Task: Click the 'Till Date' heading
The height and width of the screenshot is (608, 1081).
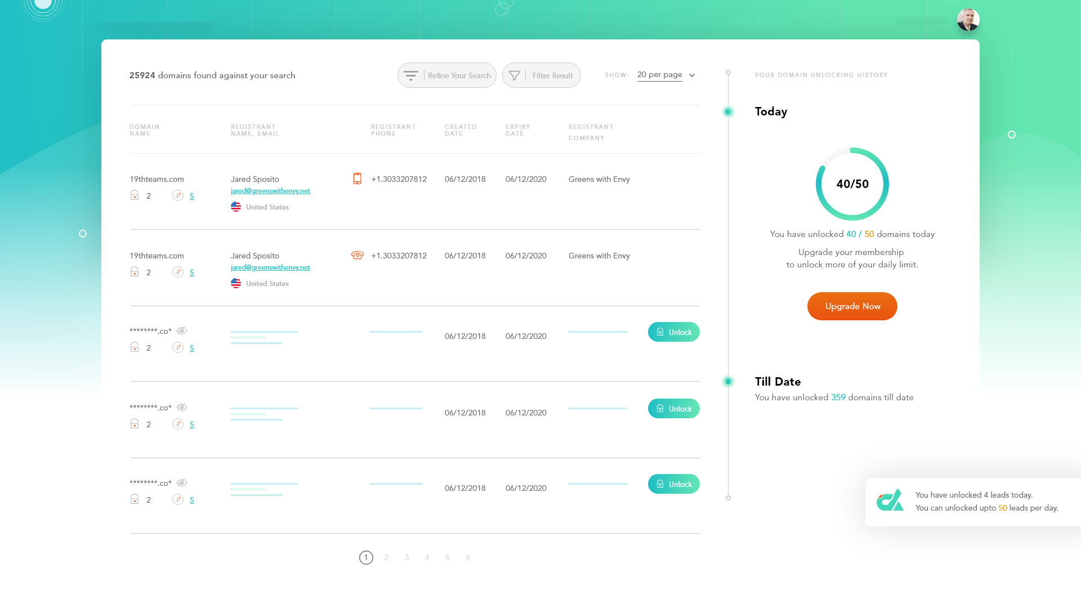Action: pos(778,382)
